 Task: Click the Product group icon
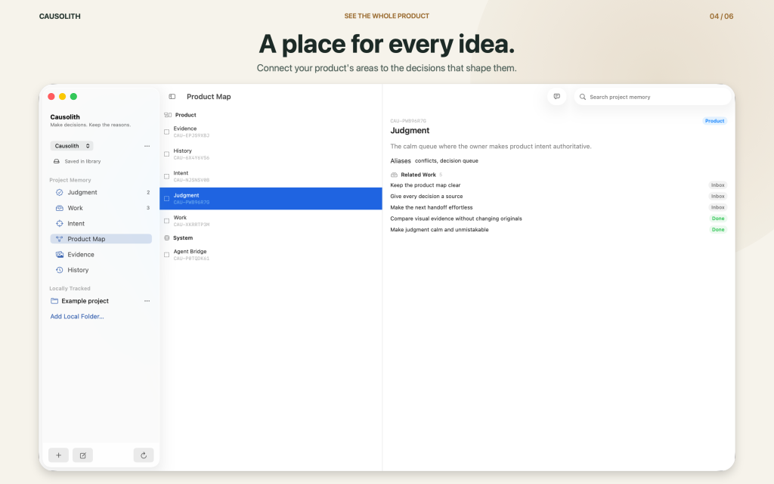[x=168, y=115]
